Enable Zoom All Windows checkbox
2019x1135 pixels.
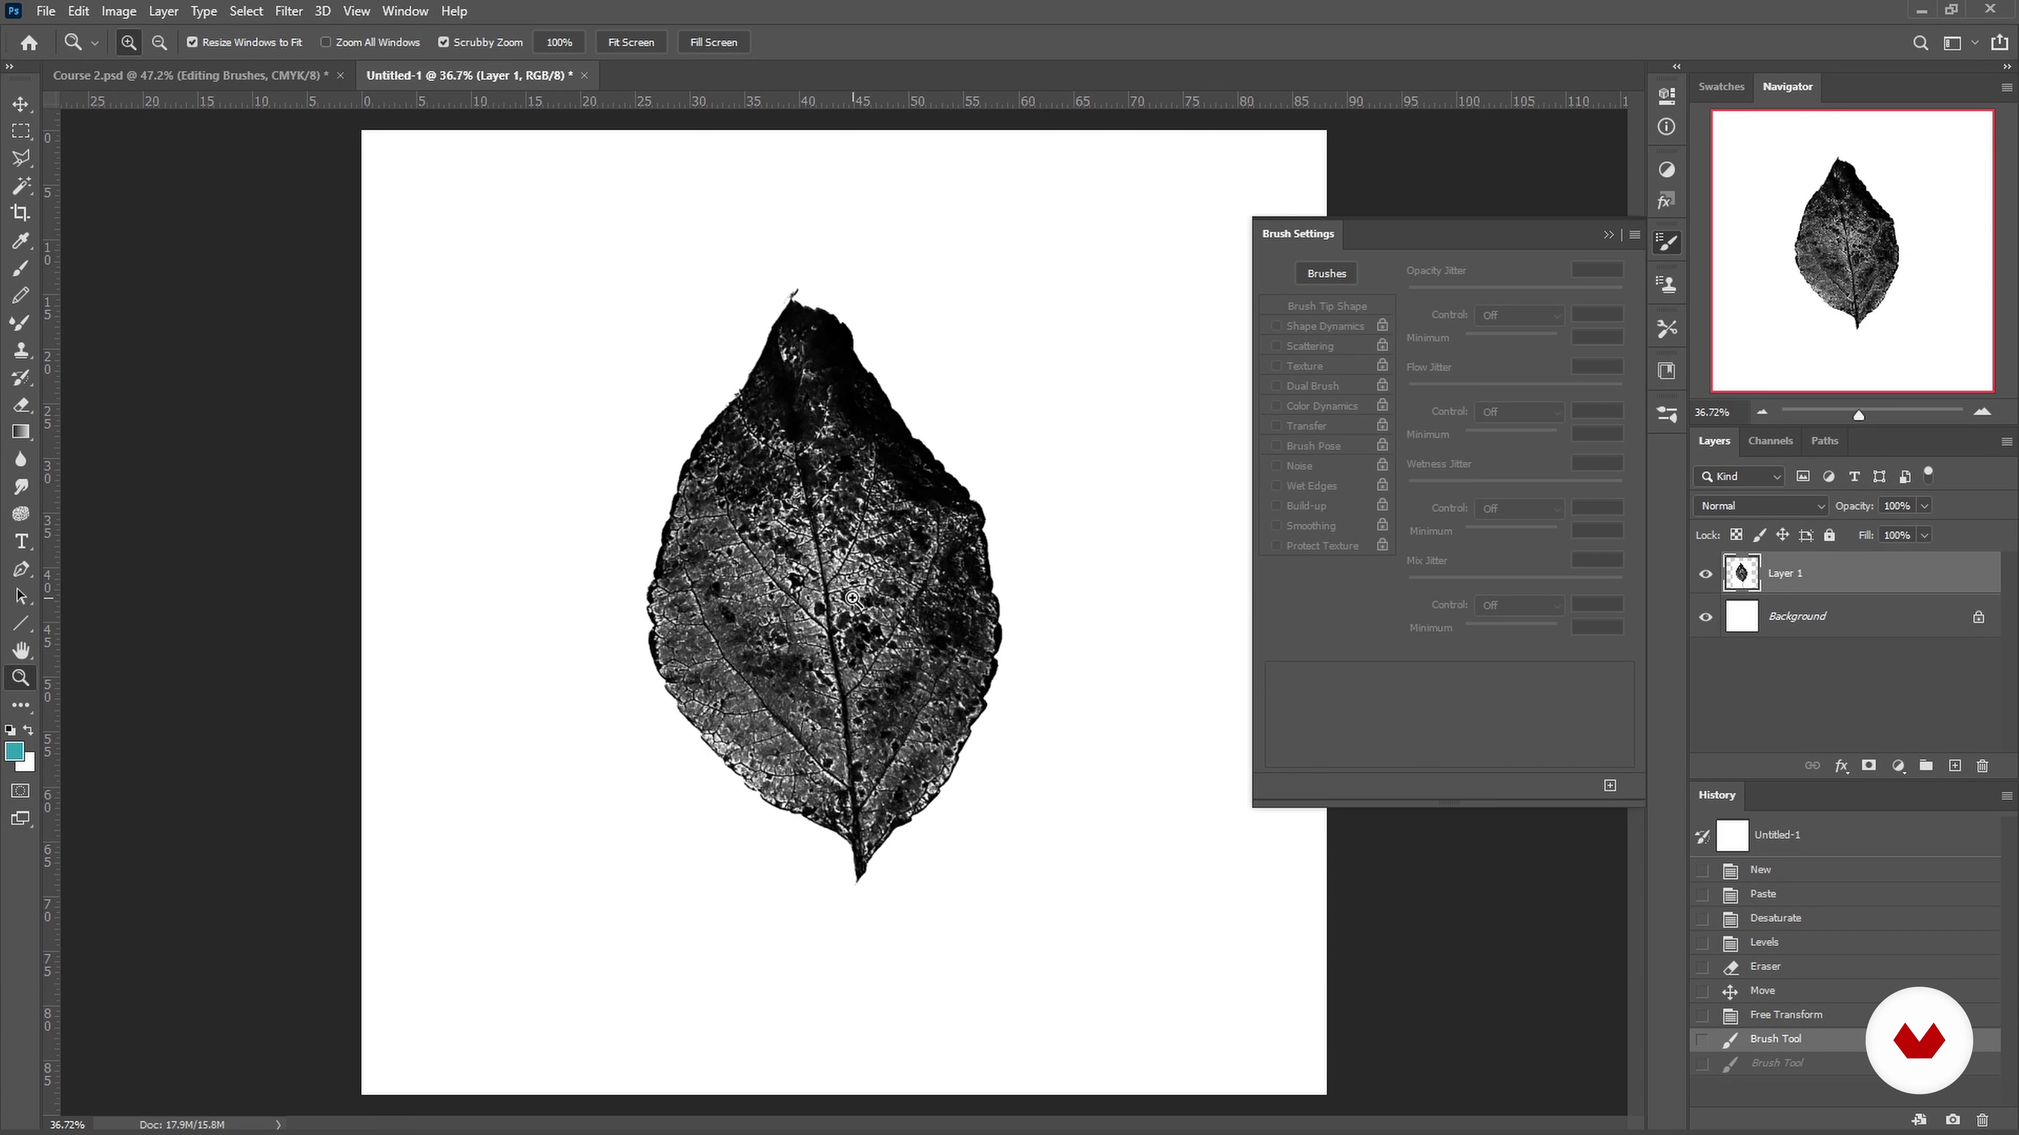(326, 42)
